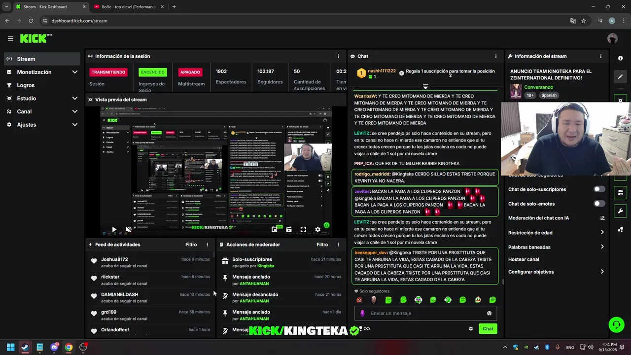
Task: Click the purple microphone icon in message box
Action: point(362,313)
